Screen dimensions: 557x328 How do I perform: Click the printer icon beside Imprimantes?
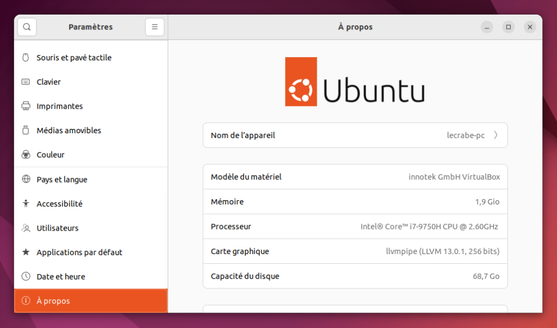[x=26, y=106]
